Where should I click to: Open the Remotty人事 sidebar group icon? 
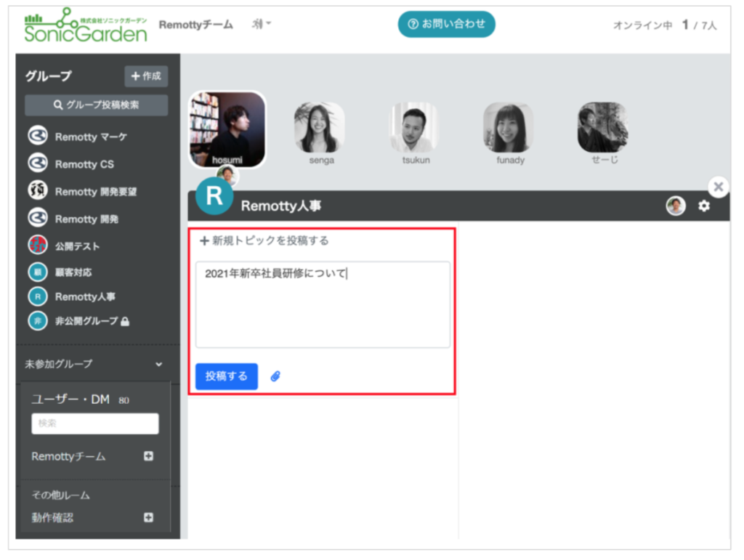pos(38,297)
